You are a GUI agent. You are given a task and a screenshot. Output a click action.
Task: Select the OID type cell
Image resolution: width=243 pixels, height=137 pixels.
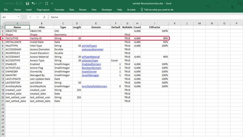pyautogui.click(x=63, y=31)
